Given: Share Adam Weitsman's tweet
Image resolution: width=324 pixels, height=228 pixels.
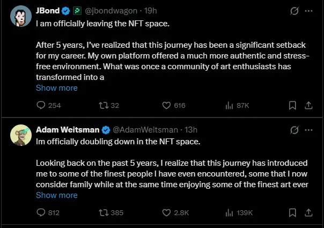Looking at the screenshot, I should coord(308,212).
